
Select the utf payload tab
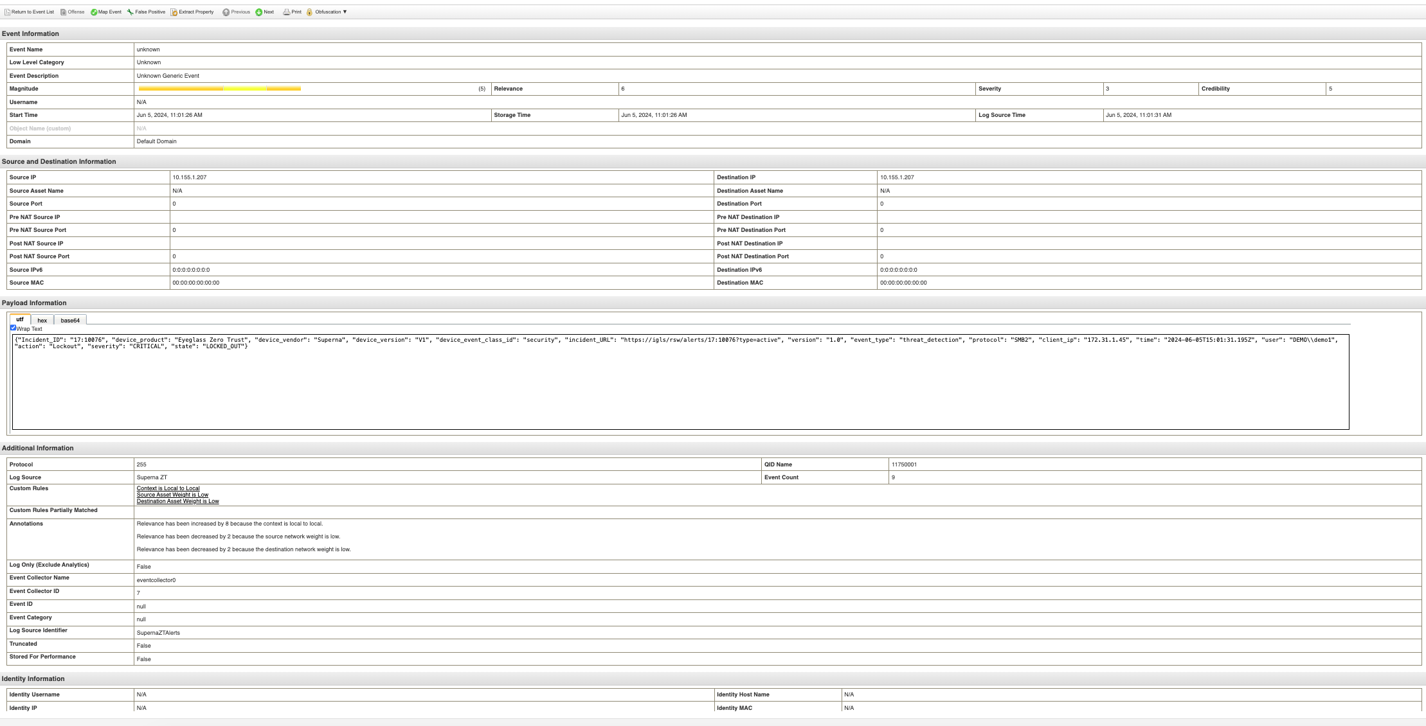(x=20, y=319)
